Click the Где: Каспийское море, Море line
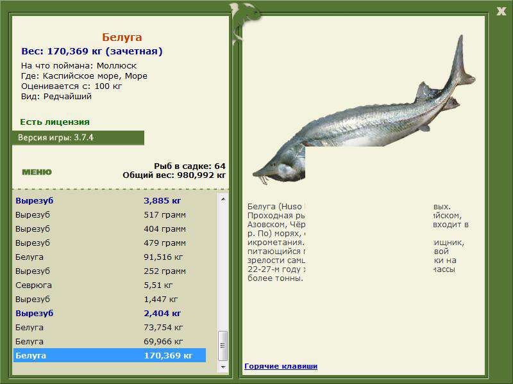This screenshot has width=513, height=384. (x=84, y=76)
